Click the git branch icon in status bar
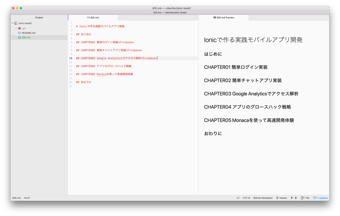340x216 pixels. point(277,198)
